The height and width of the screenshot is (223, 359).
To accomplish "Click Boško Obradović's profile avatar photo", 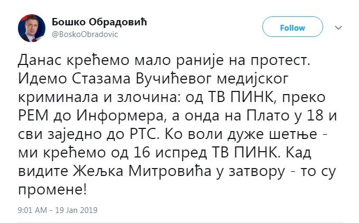I will 32,28.
